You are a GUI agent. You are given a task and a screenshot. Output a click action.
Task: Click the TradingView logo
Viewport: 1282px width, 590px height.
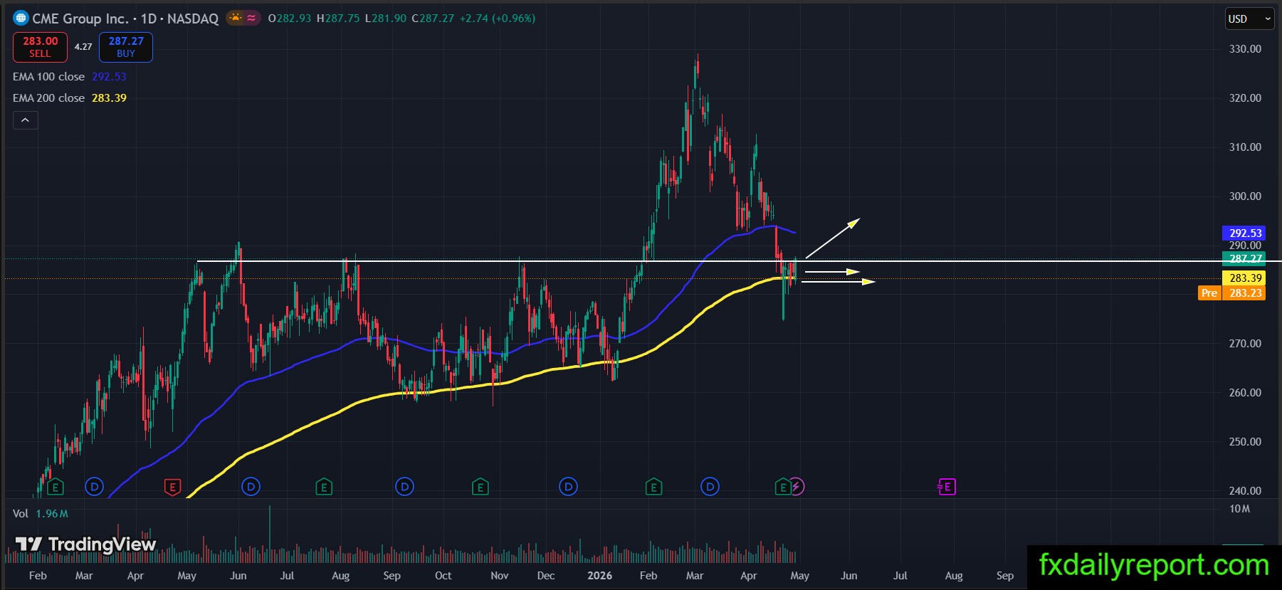[x=85, y=544]
